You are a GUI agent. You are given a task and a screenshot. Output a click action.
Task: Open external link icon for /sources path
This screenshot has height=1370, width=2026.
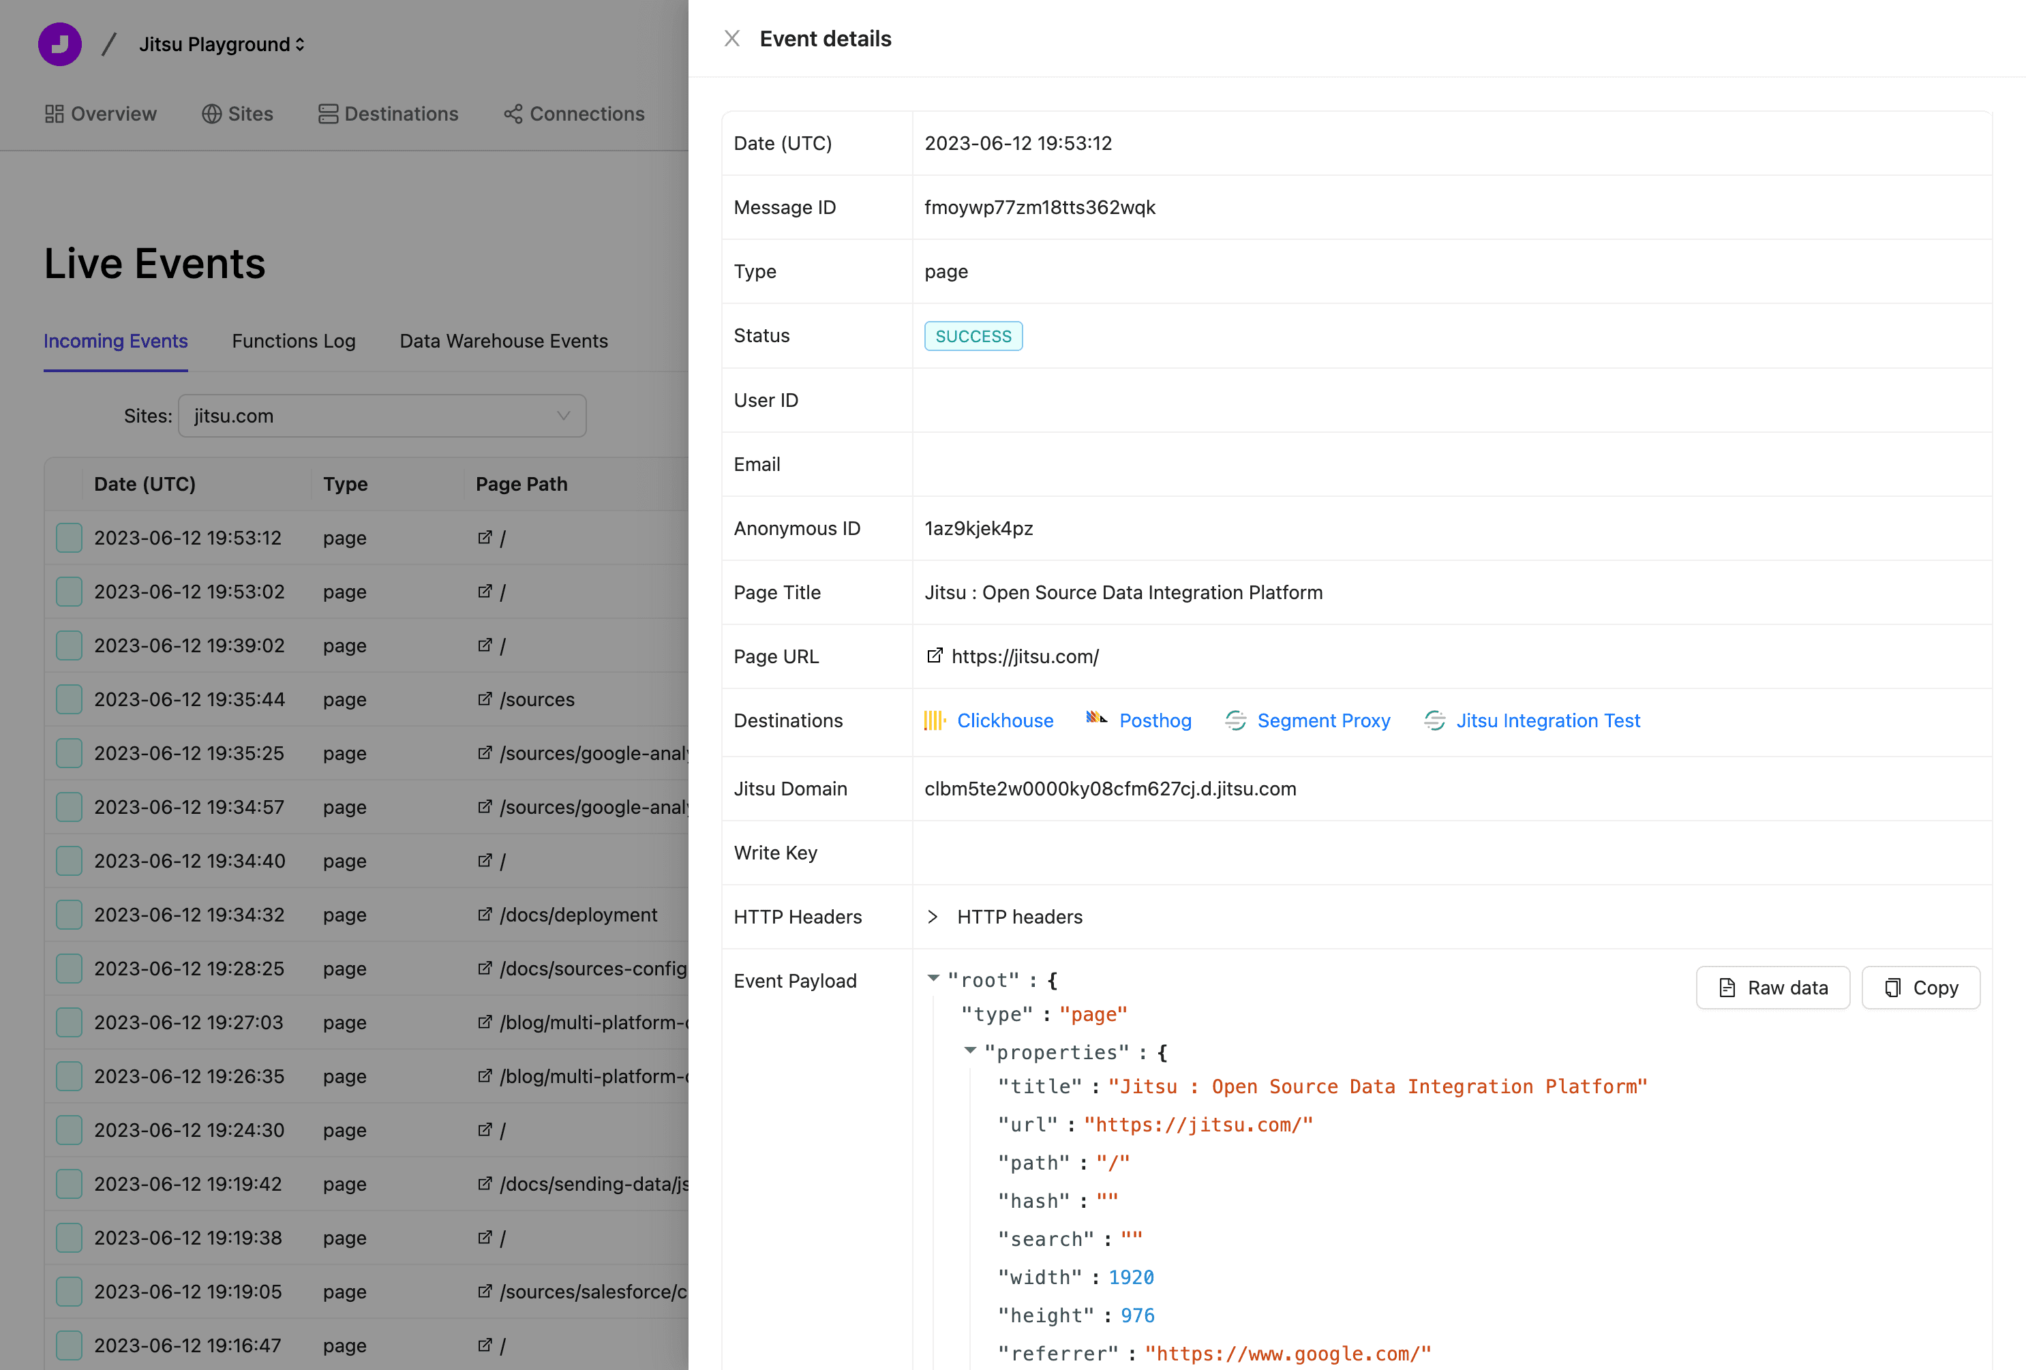click(485, 699)
